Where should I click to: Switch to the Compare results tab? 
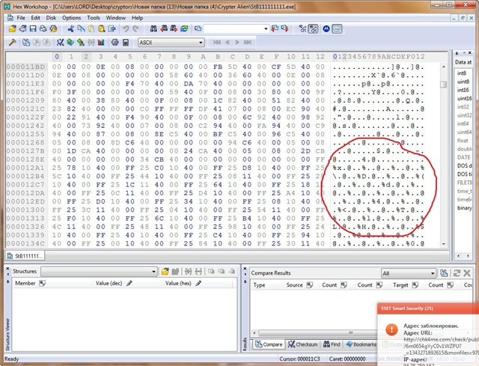point(269,344)
